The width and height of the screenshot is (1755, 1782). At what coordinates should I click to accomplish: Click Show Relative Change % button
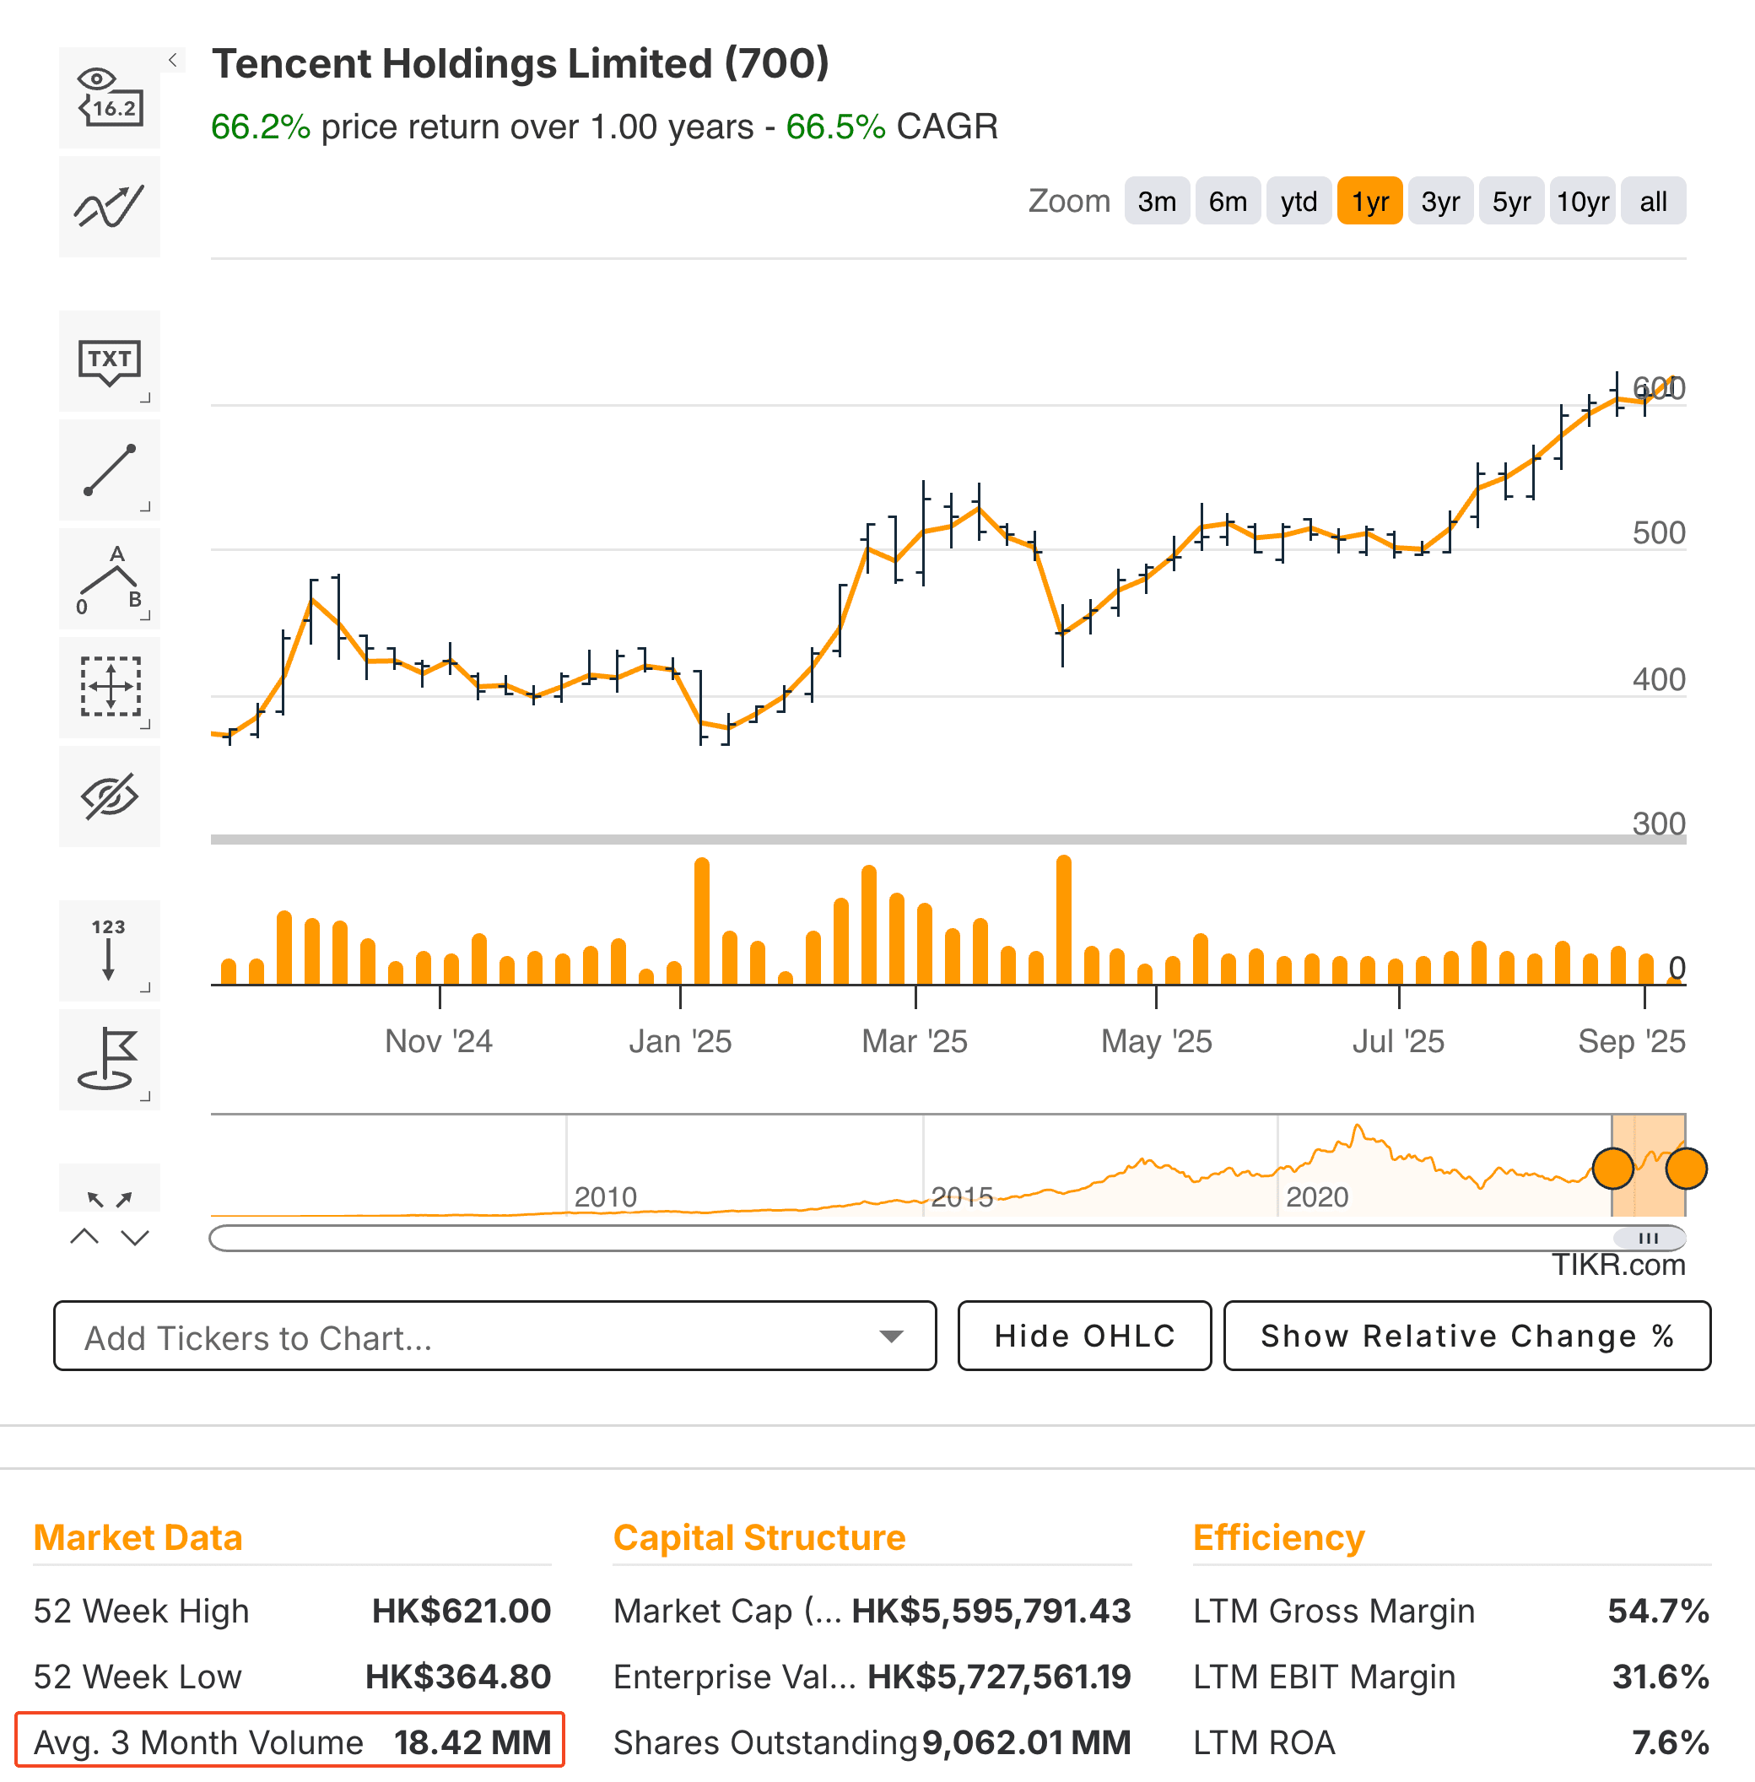point(1466,1336)
